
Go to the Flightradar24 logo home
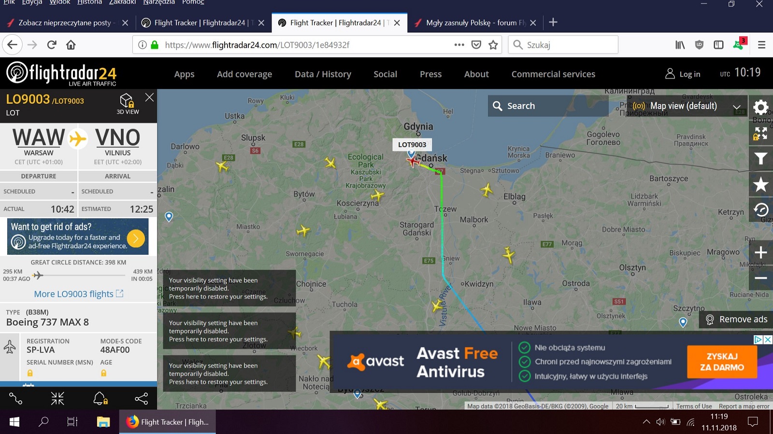tap(61, 74)
